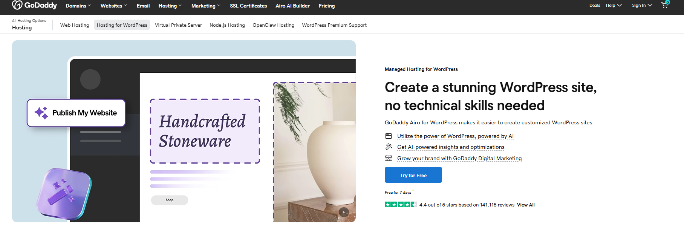Select OpenClaw Hosting tab
This screenshot has height=234, width=684.
pos(273,25)
